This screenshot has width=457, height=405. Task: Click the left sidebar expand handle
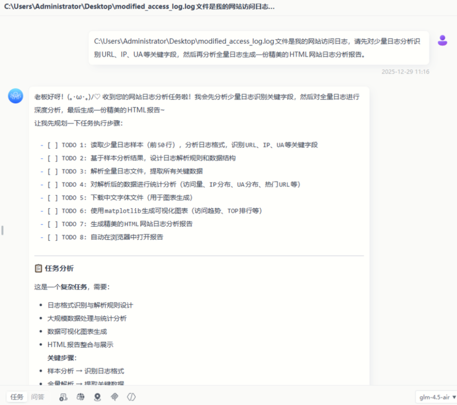[x=2, y=230]
